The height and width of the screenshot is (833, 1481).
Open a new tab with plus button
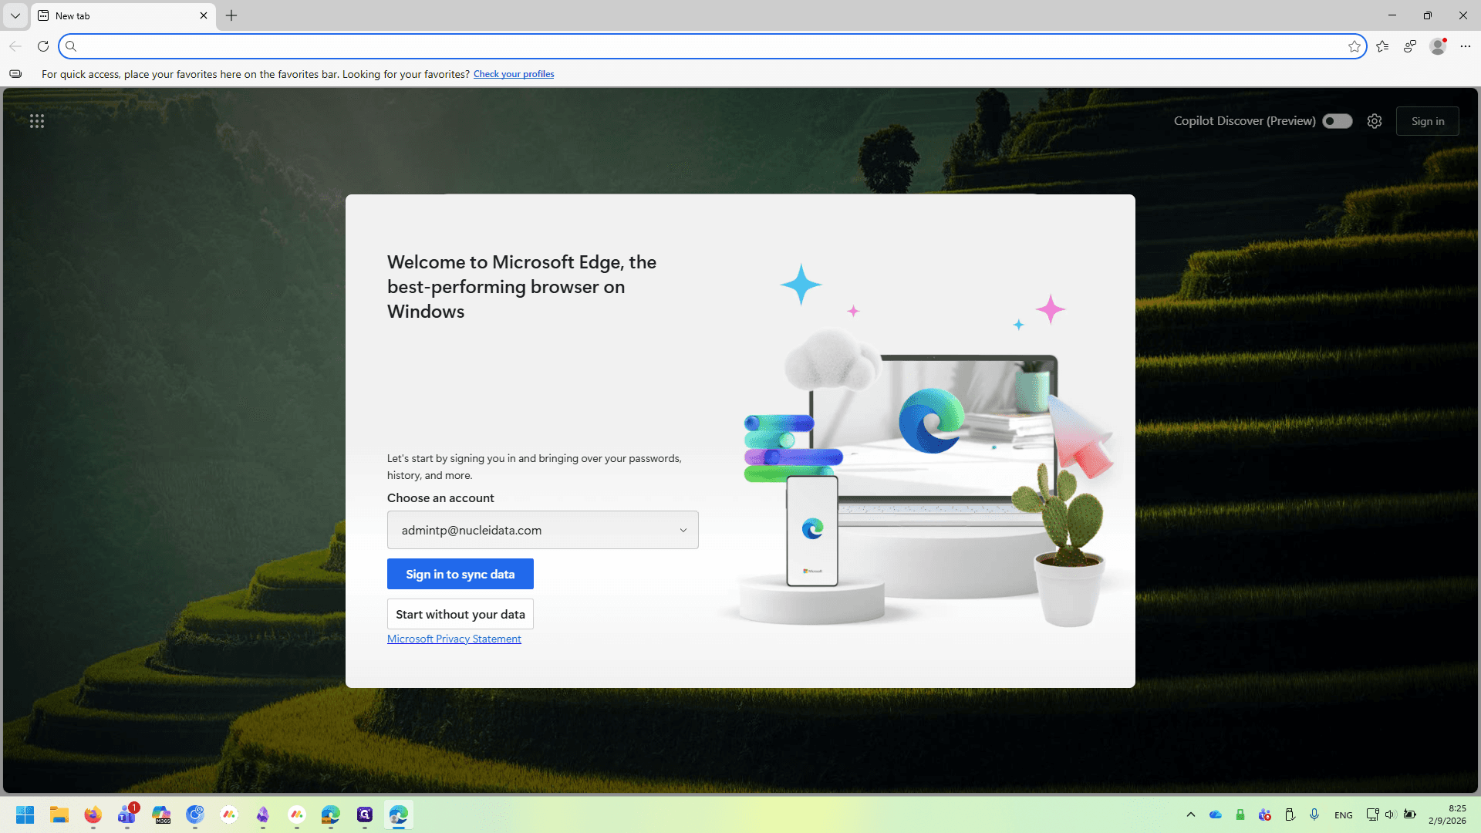click(231, 15)
